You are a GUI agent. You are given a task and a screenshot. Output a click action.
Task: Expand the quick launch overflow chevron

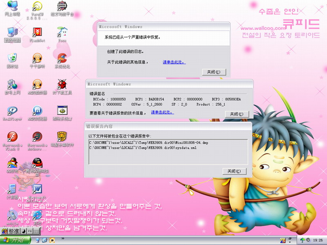click(63, 238)
